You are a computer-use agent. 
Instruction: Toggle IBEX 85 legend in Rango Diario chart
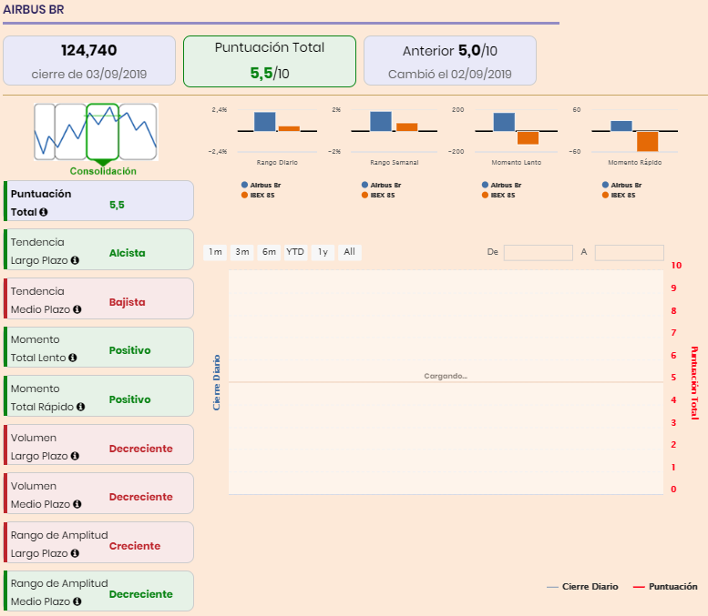tap(258, 196)
